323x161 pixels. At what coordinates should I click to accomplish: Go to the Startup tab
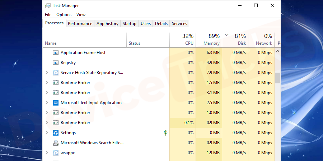129,24
